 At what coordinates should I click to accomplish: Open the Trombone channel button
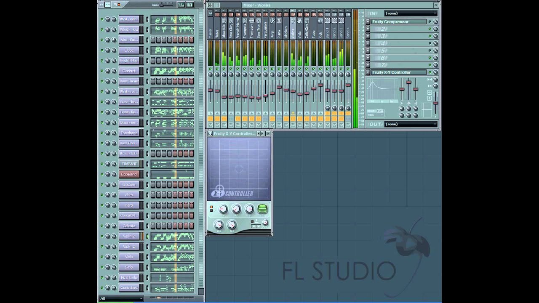point(129,133)
